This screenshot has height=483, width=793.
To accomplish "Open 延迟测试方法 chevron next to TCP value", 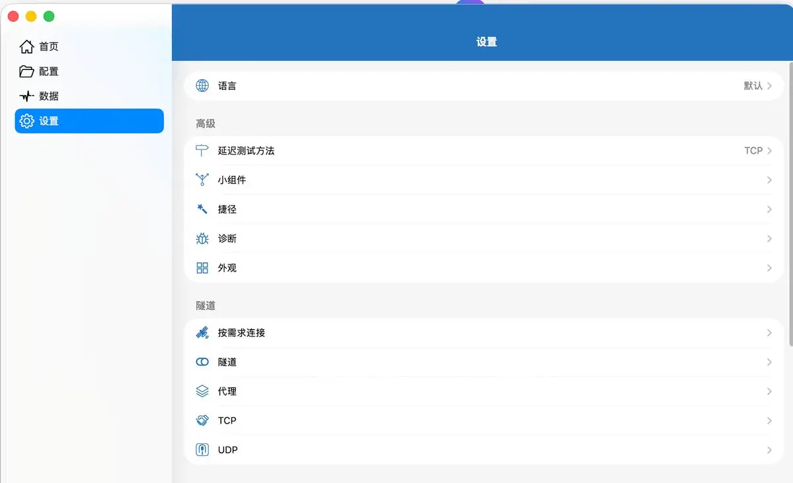I will 770,151.
